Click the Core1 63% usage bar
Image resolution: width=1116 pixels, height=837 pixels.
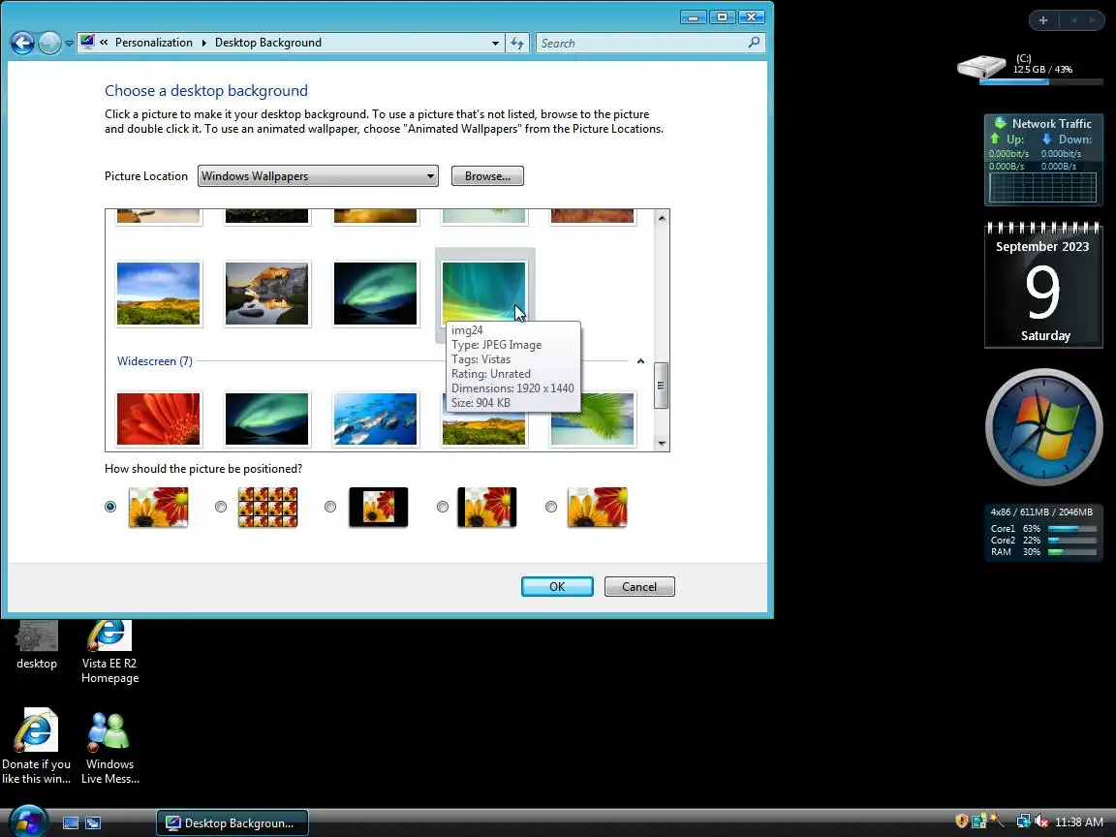[x=1071, y=529]
